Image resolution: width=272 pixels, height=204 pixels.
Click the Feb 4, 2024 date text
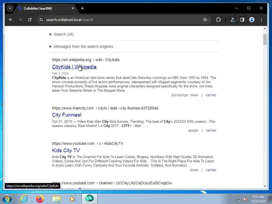60,74
